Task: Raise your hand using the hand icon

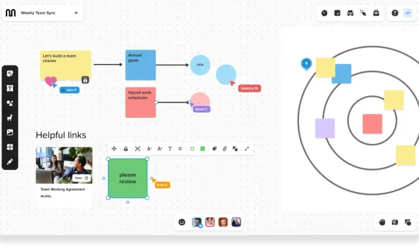Action: [x=382, y=222]
